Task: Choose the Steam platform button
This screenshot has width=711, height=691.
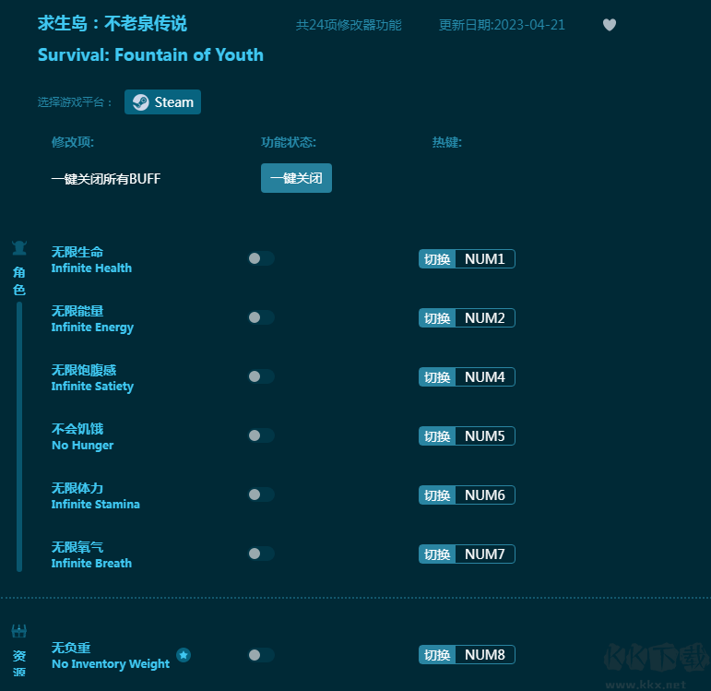Action: point(163,102)
